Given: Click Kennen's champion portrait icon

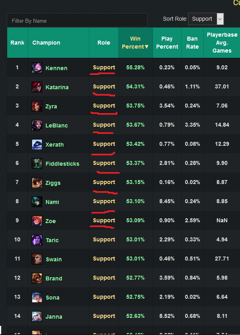Looking at the screenshot, I should (37, 68).
